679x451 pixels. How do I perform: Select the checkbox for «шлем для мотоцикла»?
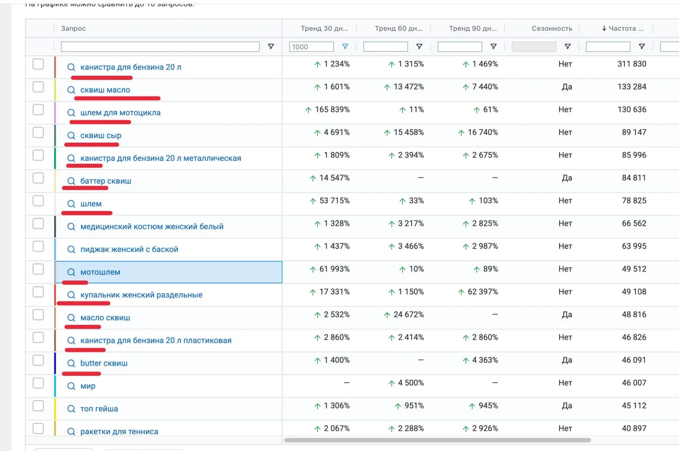pyautogui.click(x=38, y=110)
